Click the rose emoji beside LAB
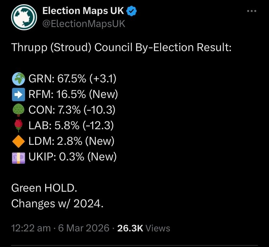269x247 pixels. (x=19, y=126)
